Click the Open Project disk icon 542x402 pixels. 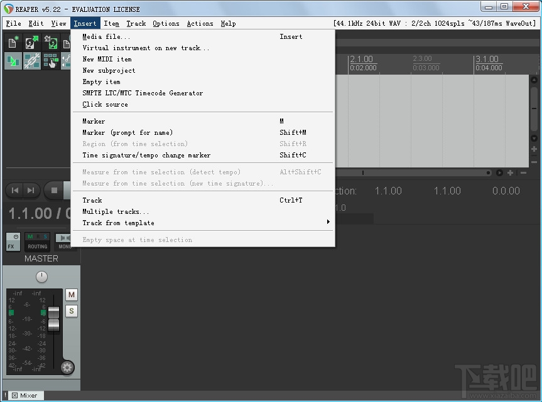(x=32, y=42)
